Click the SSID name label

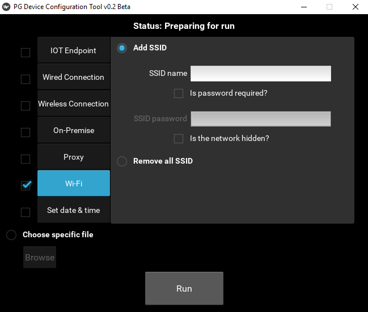168,74
